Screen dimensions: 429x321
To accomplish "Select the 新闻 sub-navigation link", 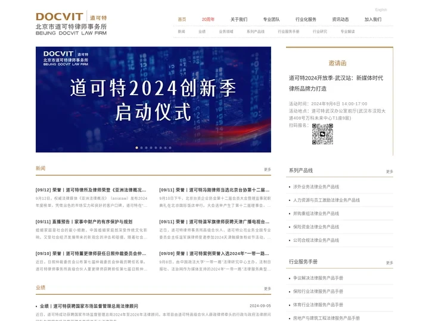I will (181, 32).
